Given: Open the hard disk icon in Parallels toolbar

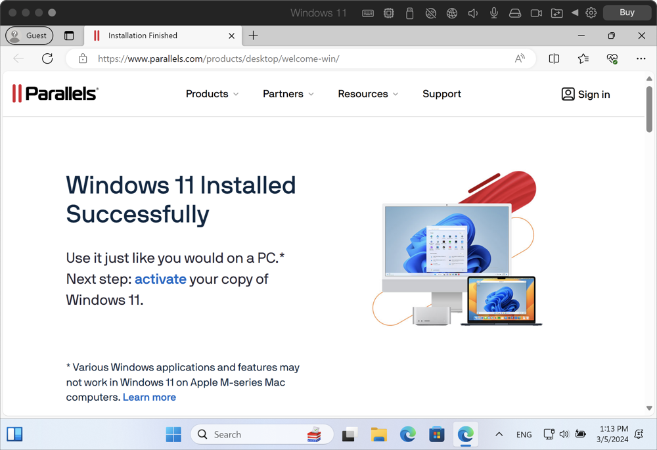Looking at the screenshot, I should click(515, 13).
